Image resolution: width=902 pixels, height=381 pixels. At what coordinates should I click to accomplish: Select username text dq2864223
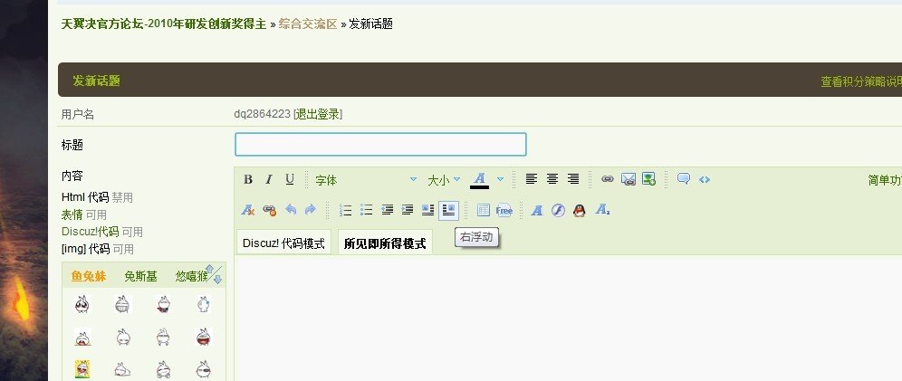tap(263, 114)
